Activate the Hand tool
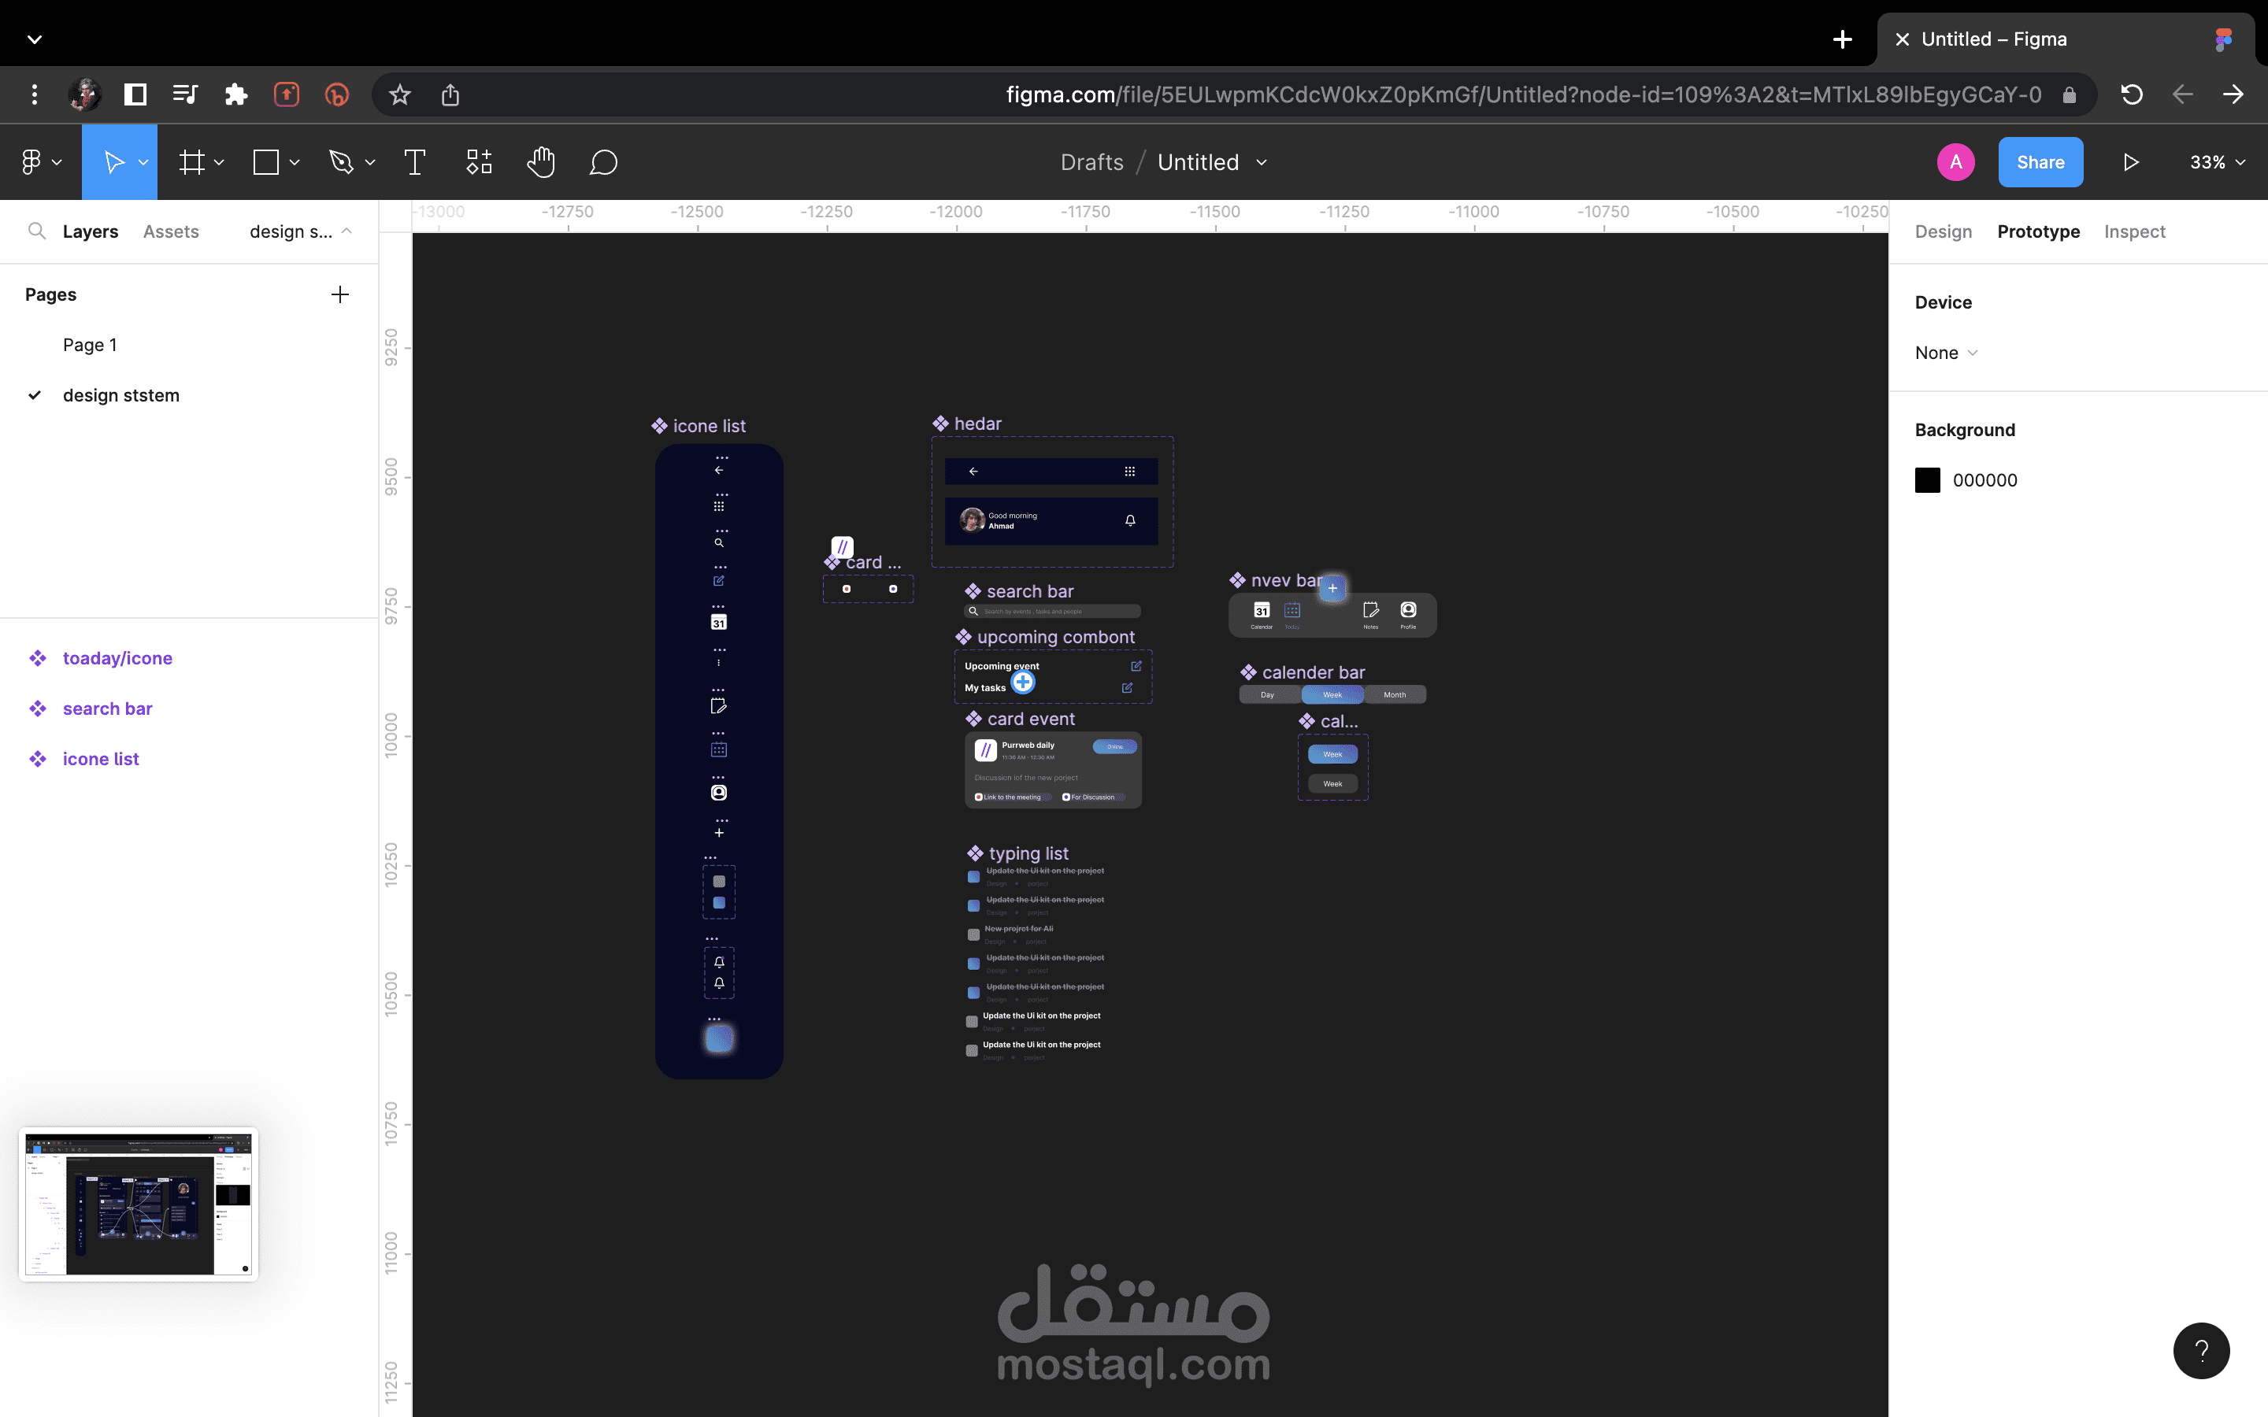Image resolution: width=2268 pixels, height=1417 pixels. click(x=541, y=162)
